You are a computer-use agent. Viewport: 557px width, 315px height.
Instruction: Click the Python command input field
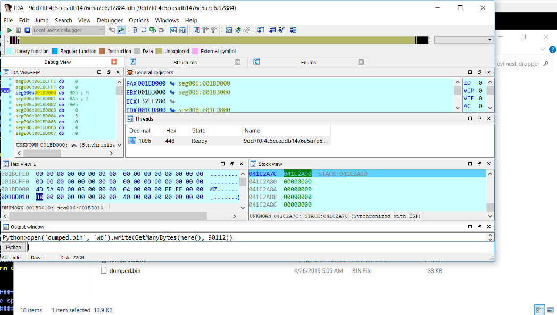tap(261, 248)
